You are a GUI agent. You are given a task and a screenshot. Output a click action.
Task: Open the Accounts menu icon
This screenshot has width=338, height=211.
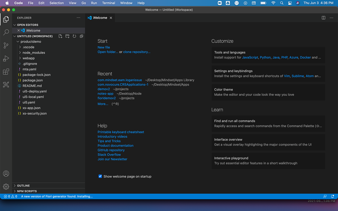6,174
